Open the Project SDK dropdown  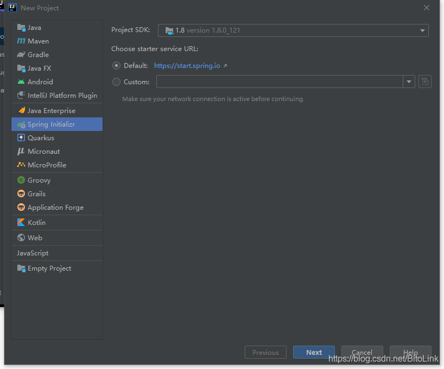tap(293, 30)
